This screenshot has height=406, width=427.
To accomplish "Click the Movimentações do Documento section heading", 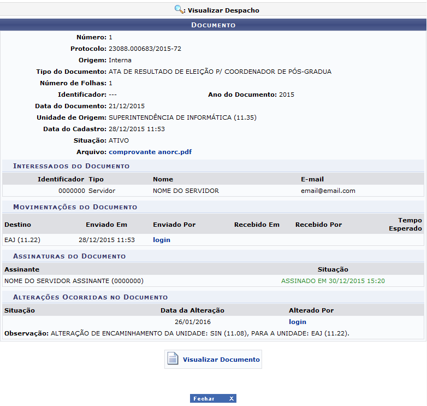I will [x=75, y=207].
